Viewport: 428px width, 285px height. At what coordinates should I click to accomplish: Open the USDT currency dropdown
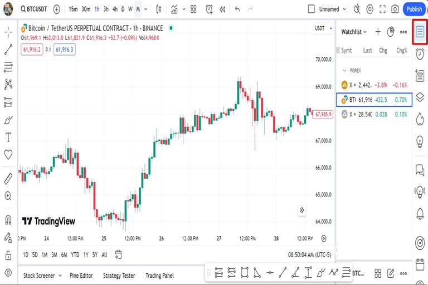(x=323, y=28)
